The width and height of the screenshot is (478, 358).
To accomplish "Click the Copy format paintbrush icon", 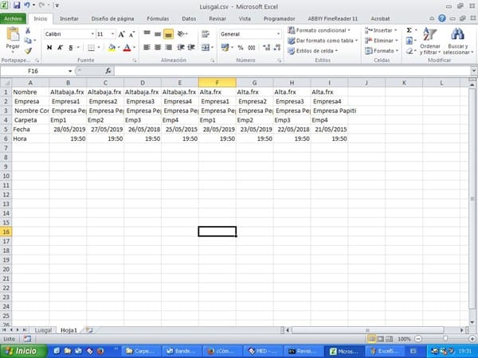I will click(28, 51).
